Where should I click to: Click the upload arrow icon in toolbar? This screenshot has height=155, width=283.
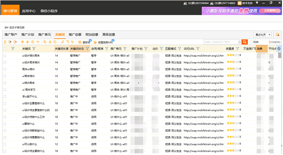tap(5, 42)
